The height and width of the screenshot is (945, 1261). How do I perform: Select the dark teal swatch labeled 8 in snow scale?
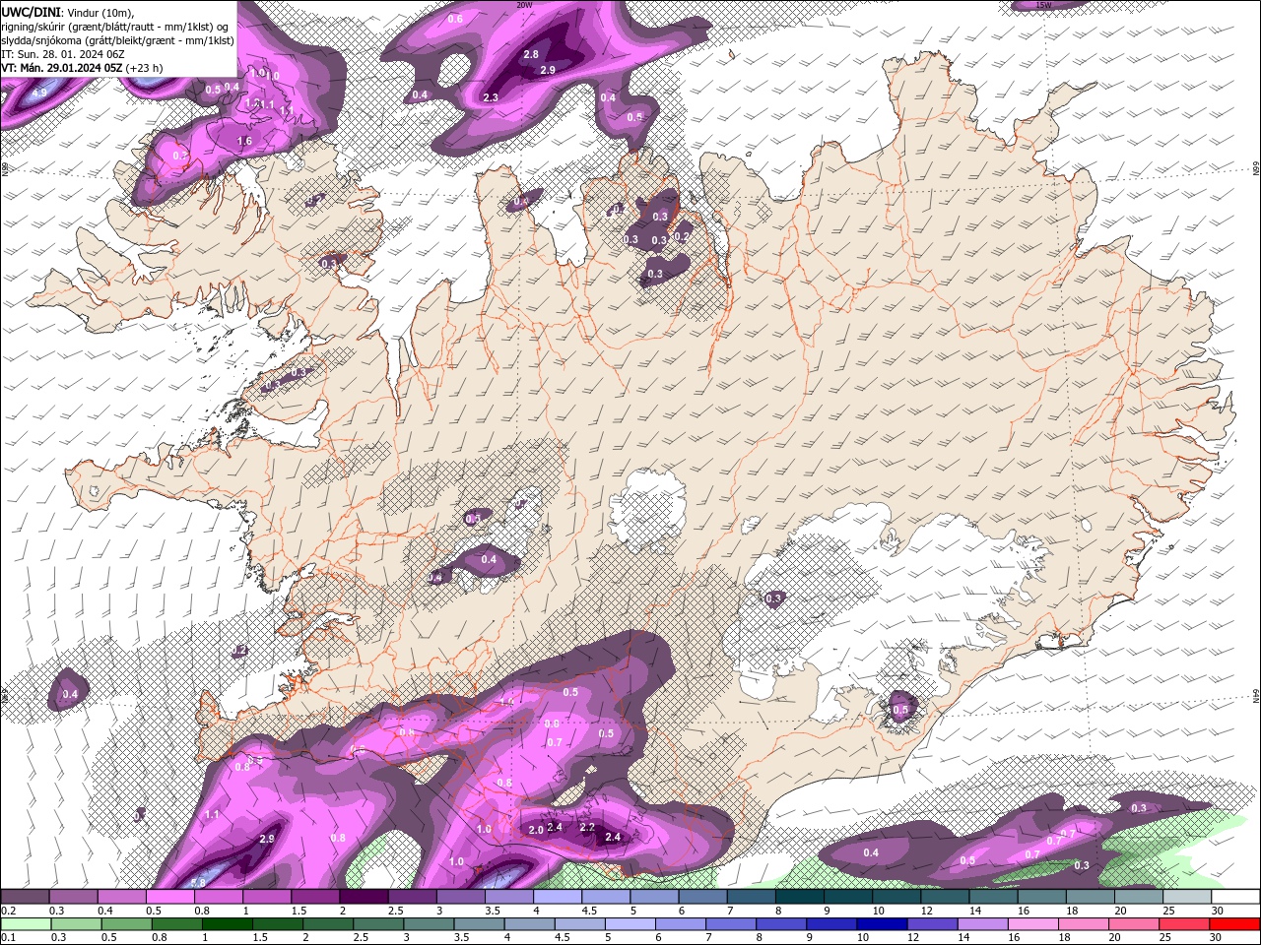[x=801, y=897]
